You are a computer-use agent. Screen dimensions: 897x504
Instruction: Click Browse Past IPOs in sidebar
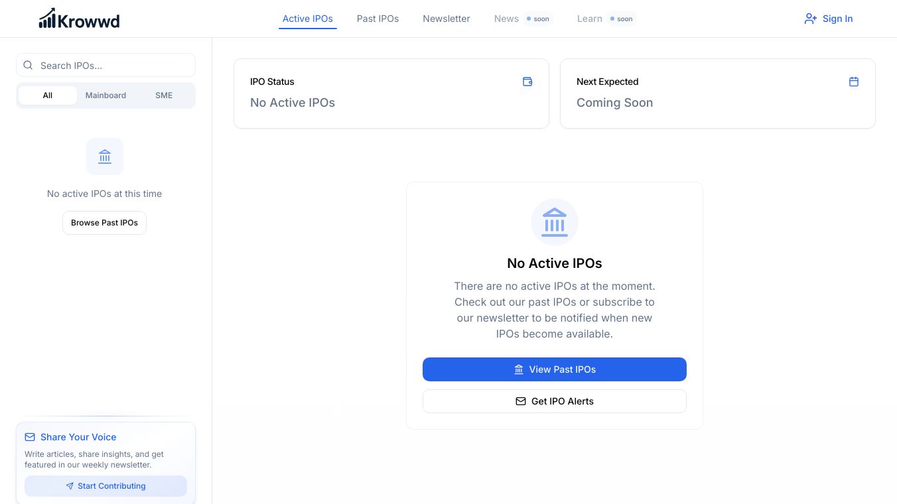pos(104,223)
